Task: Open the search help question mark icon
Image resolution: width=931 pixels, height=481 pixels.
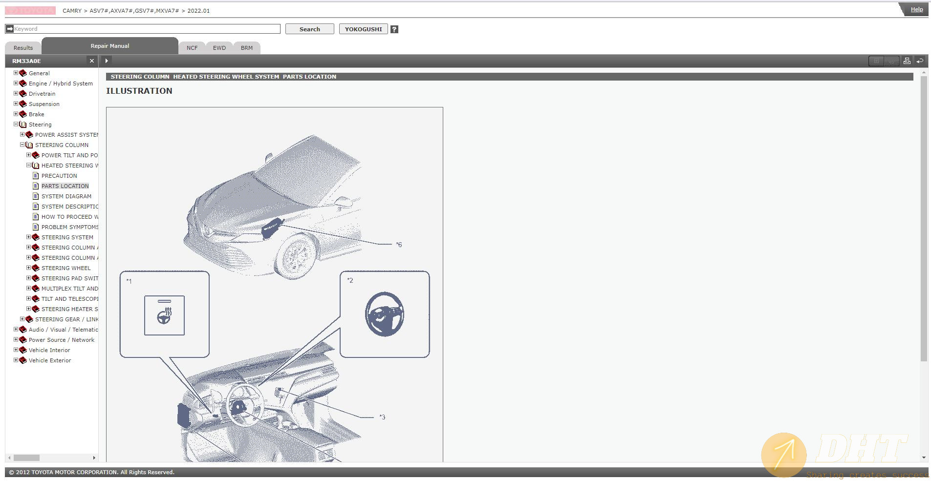Action: (394, 29)
